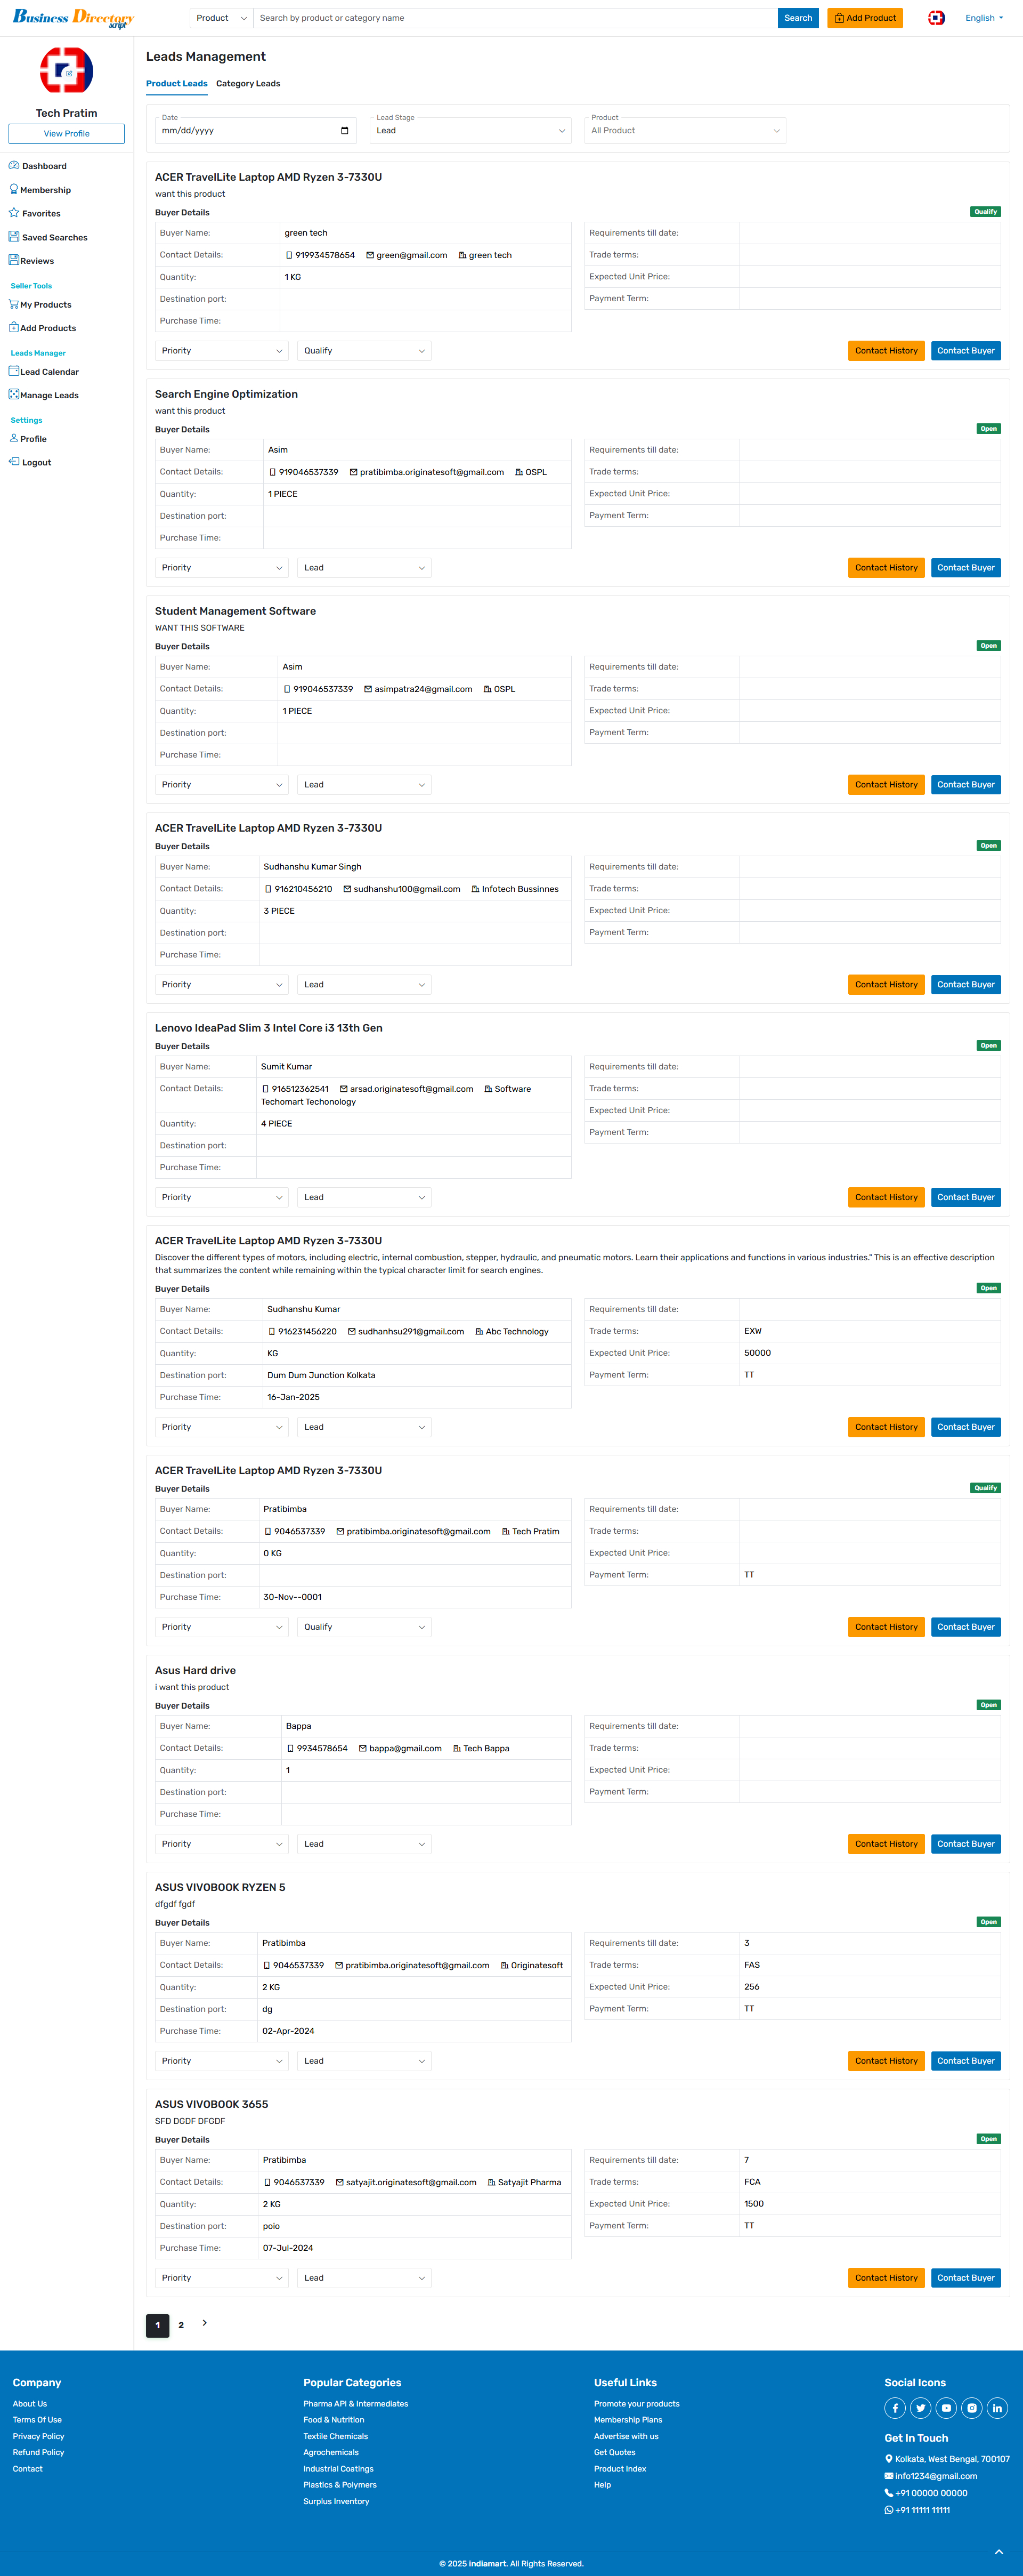The image size is (1023, 2576).
Task: Select the Product Leads tab
Action: point(177,84)
